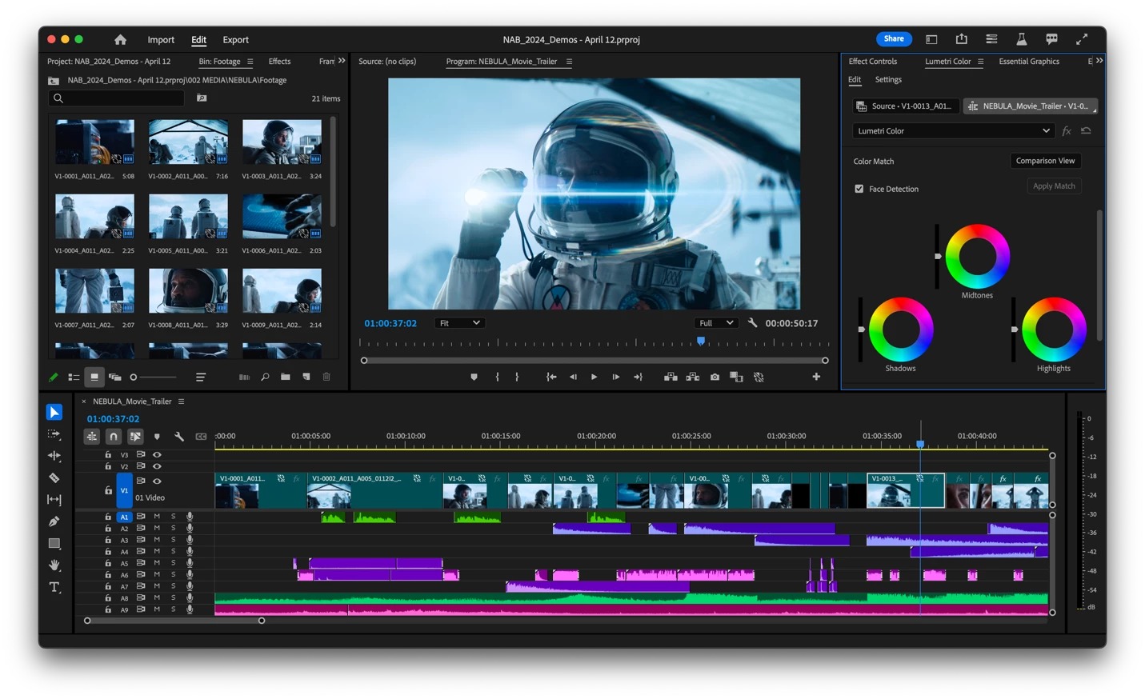Open Lumetri Color panel menu

980,62
